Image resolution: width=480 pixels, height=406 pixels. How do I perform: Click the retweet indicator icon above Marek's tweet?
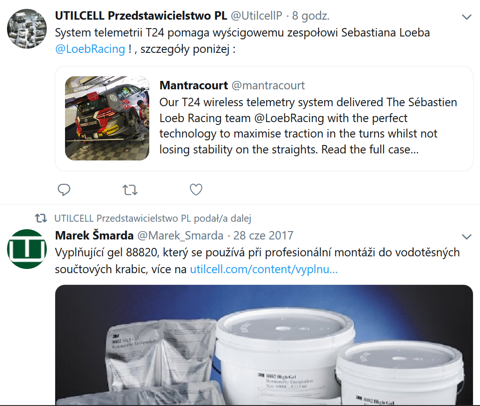click(41, 218)
